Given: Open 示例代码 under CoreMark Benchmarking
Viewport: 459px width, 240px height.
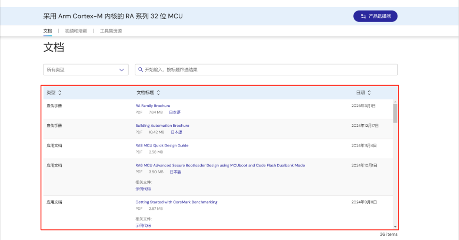Looking at the screenshot, I should click(143, 225).
